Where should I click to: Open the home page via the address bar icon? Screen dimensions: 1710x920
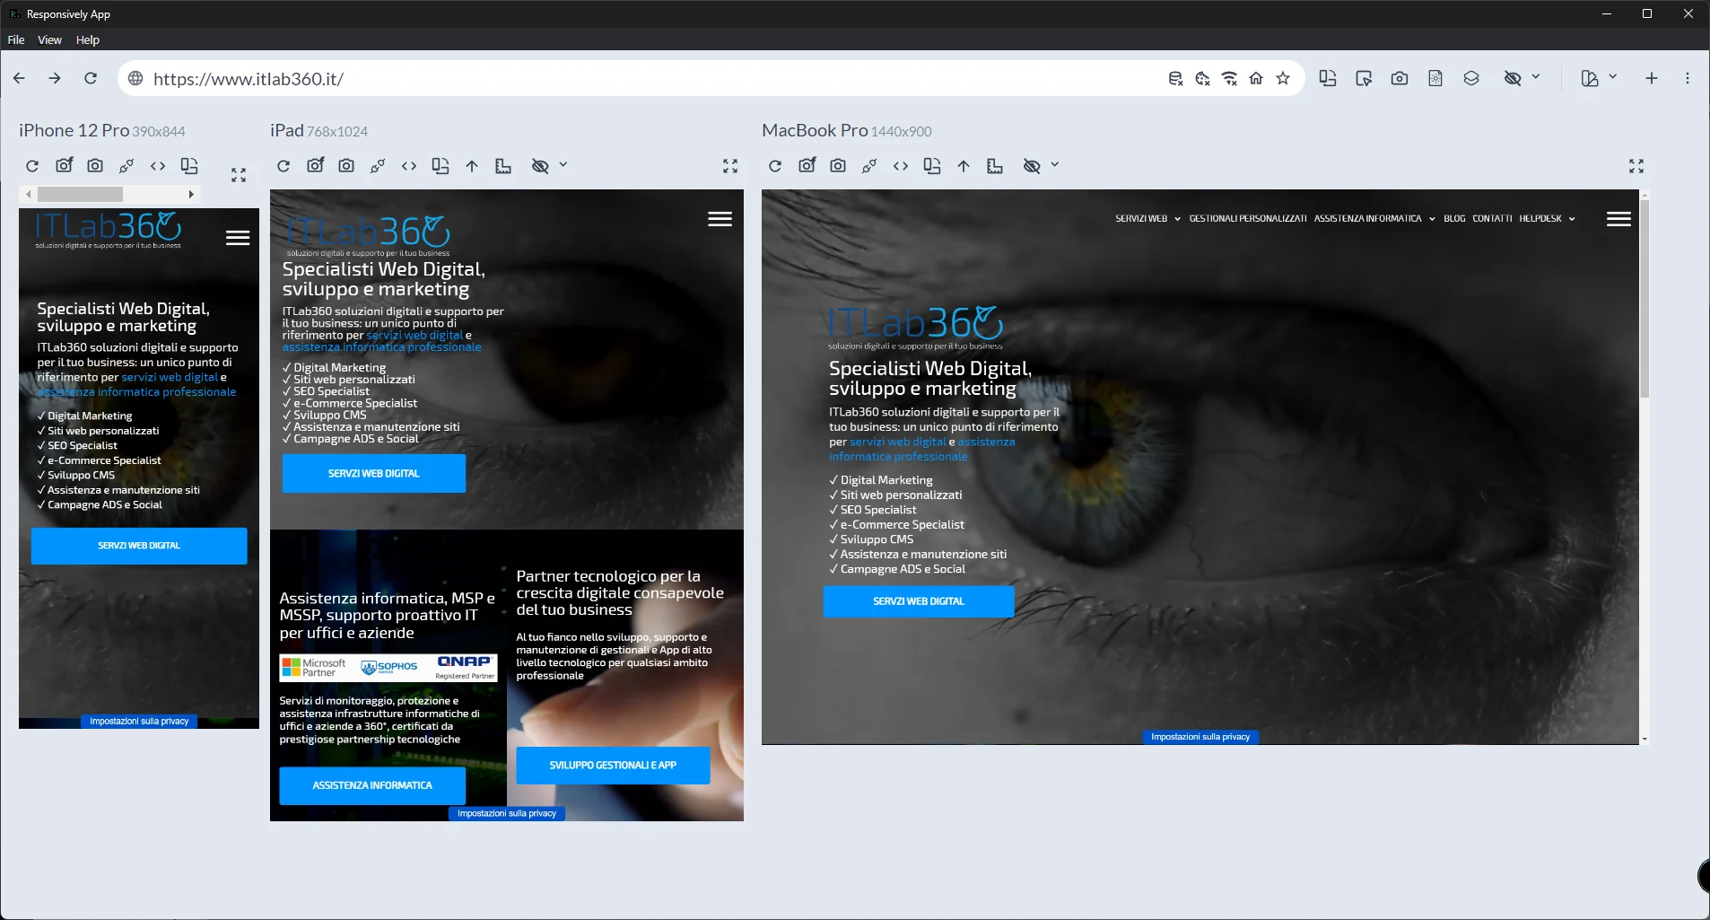[x=1255, y=79]
